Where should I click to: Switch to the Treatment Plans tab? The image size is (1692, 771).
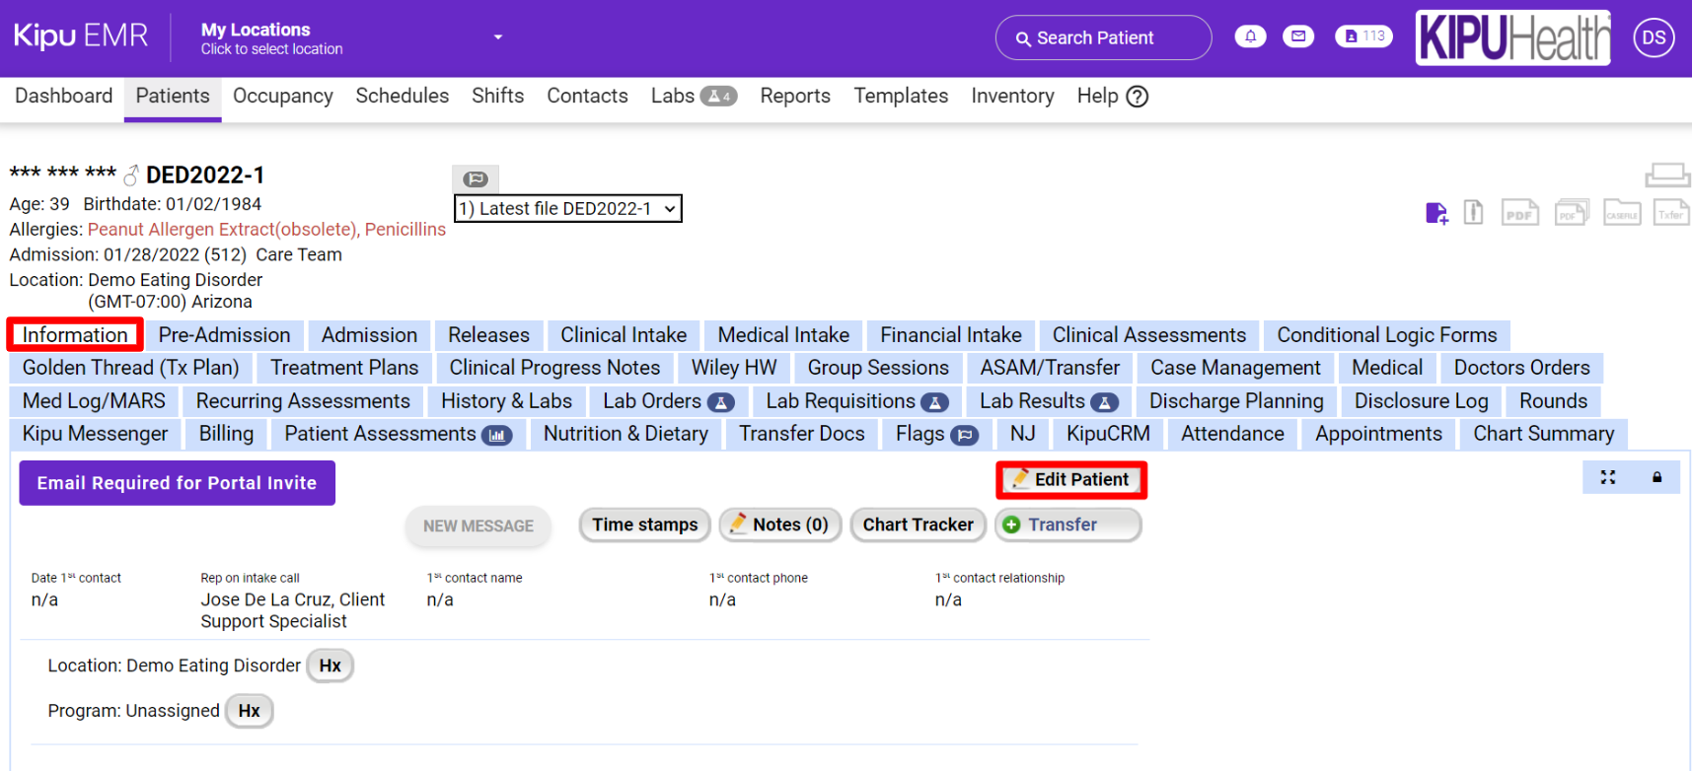(344, 368)
